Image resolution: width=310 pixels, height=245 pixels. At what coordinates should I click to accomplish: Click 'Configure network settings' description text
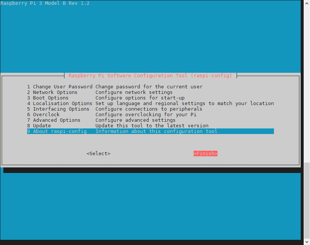[134, 92]
